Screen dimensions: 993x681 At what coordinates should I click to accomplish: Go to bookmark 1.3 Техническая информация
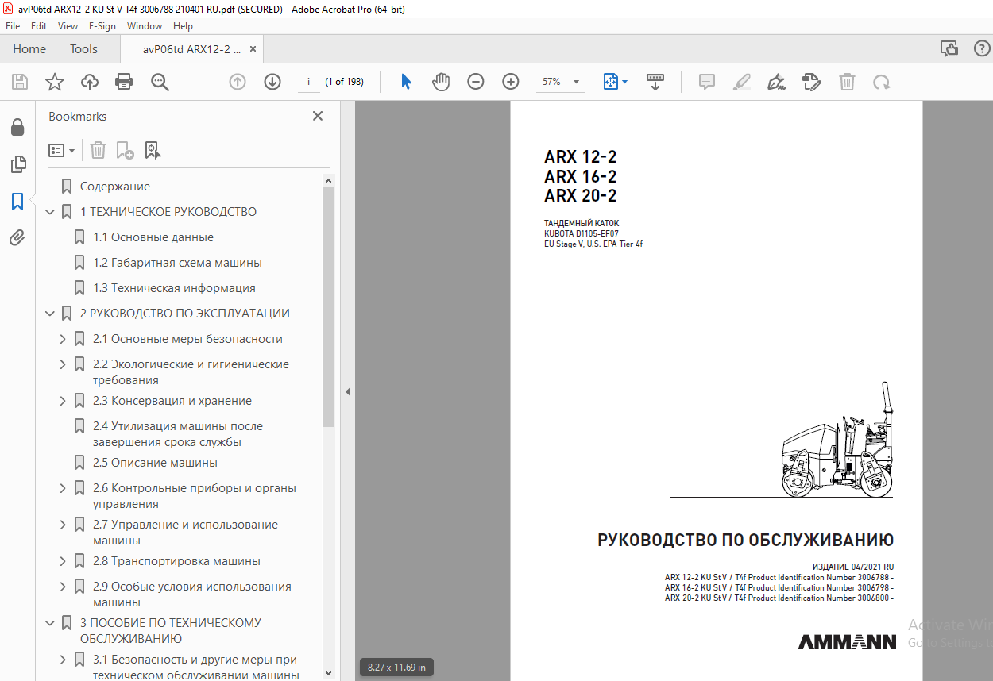(x=174, y=288)
